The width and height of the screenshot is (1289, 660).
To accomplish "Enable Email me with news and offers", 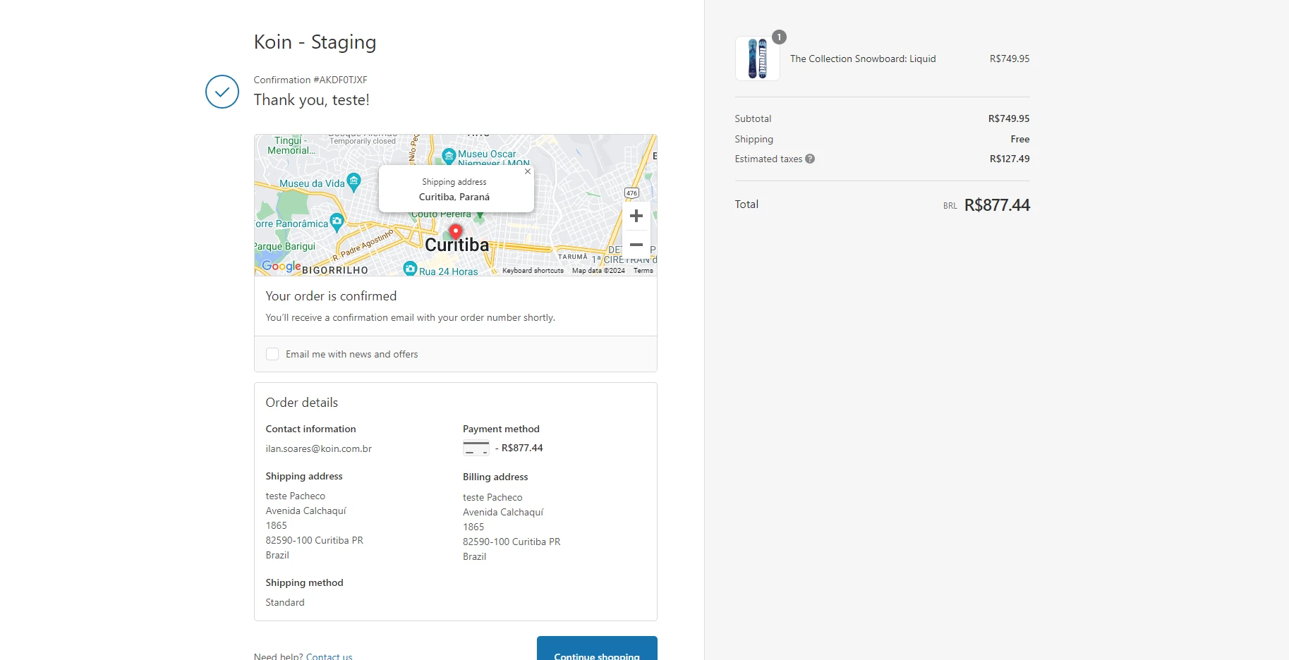I will tap(272, 354).
